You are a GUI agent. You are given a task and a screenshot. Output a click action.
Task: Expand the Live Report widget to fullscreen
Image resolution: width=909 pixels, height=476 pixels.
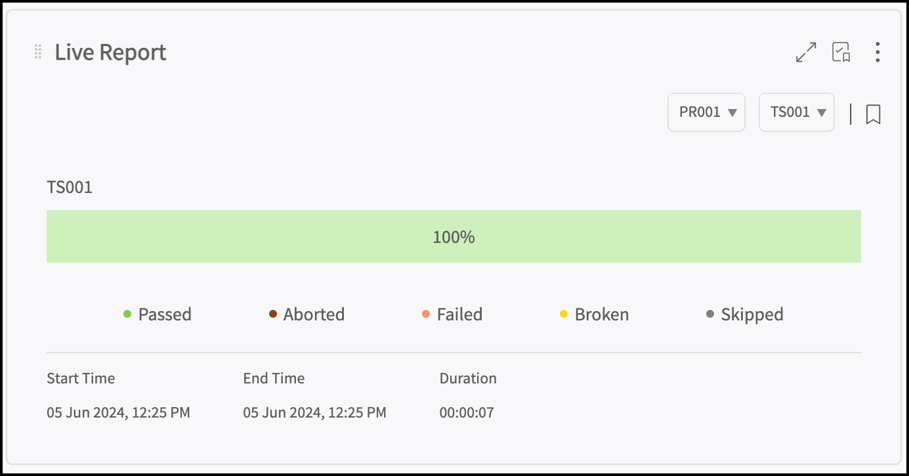pos(806,53)
